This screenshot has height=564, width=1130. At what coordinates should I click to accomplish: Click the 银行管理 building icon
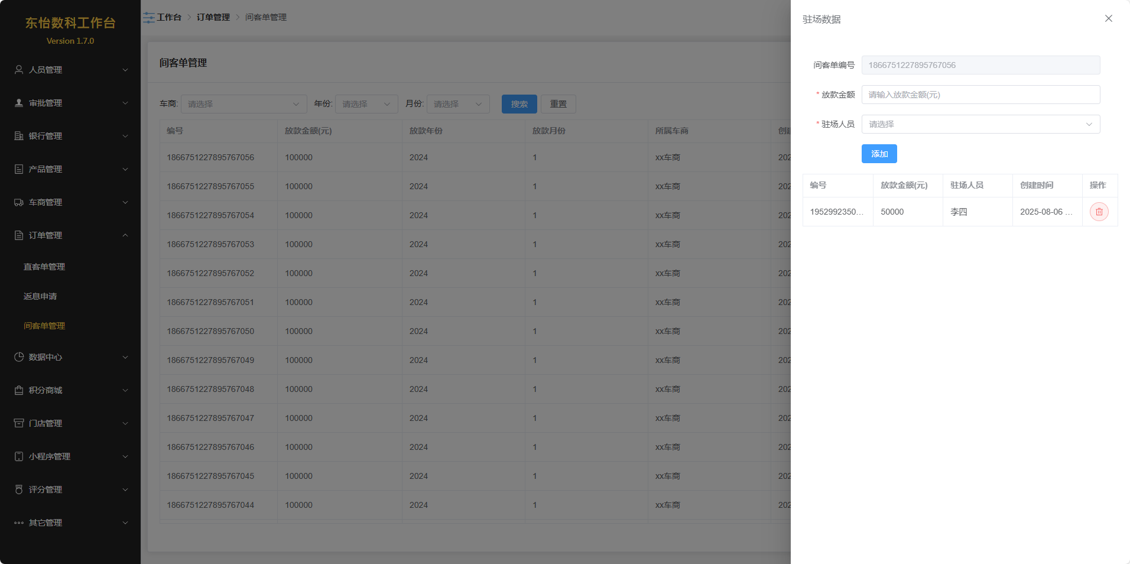point(19,136)
